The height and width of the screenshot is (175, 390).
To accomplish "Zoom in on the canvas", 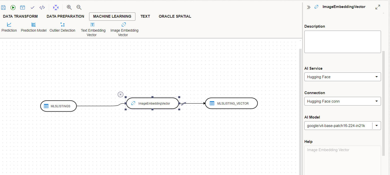I will coord(69,7).
